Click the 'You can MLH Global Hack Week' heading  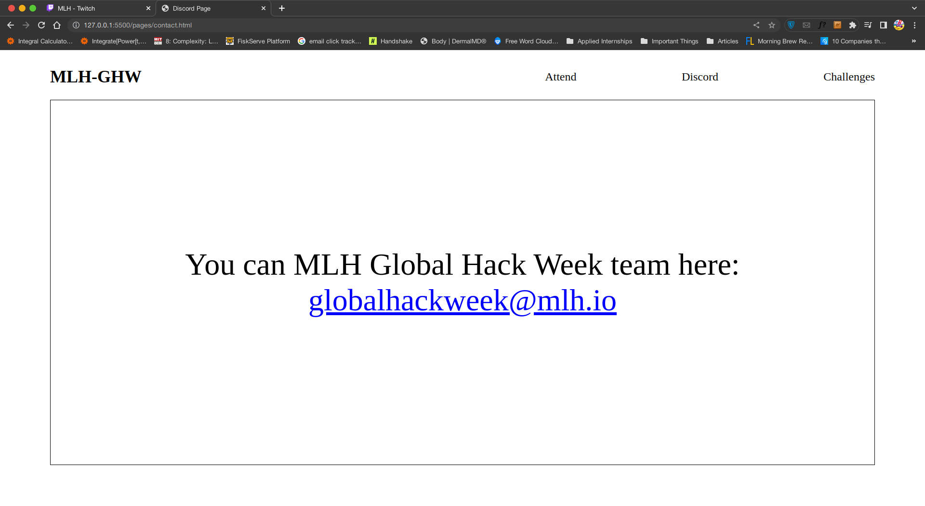coord(462,265)
